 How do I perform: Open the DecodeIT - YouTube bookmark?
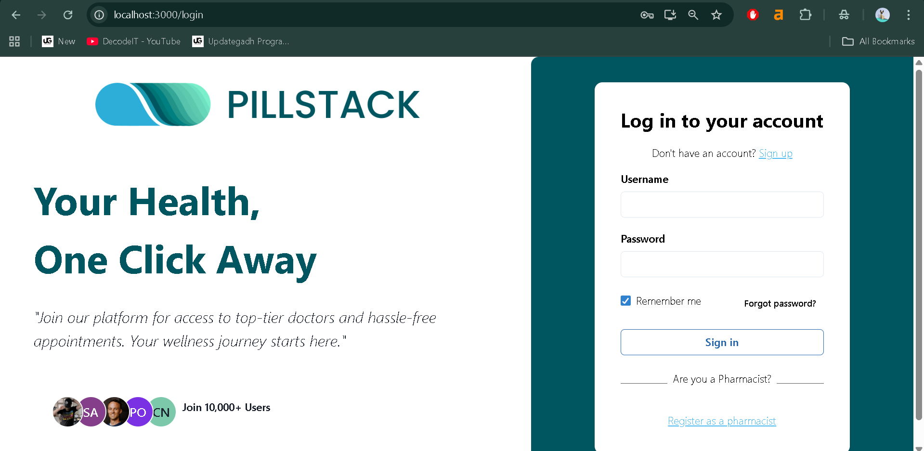(x=134, y=41)
